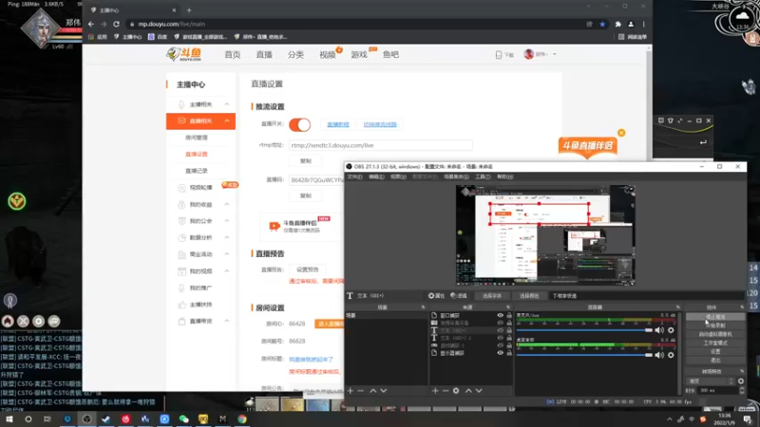
Task: Toggle visibility of 视频采集设备 source
Action: [x=501, y=323]
